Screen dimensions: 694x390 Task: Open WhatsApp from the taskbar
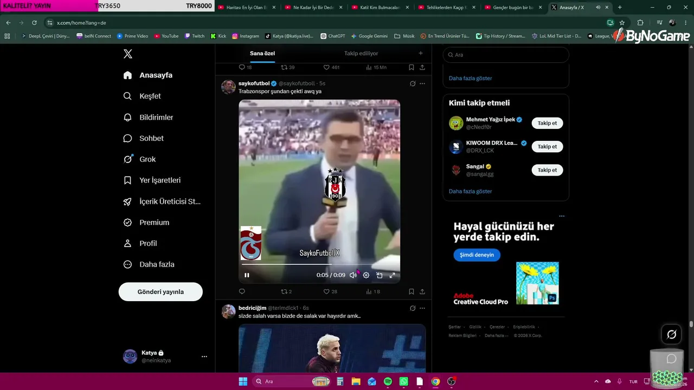pos(403,381)
